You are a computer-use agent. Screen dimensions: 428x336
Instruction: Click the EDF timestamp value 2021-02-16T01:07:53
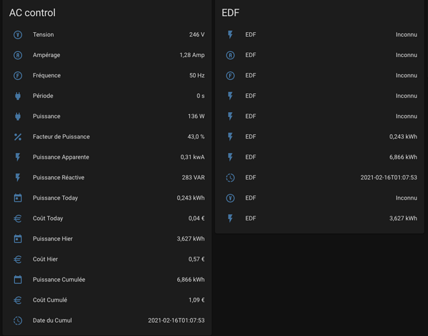[388, 177]
